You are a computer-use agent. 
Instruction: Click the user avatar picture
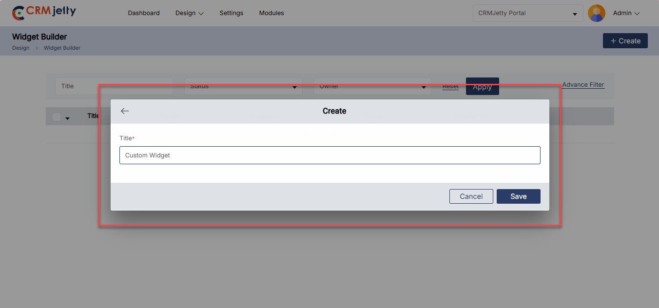(596, 13)
